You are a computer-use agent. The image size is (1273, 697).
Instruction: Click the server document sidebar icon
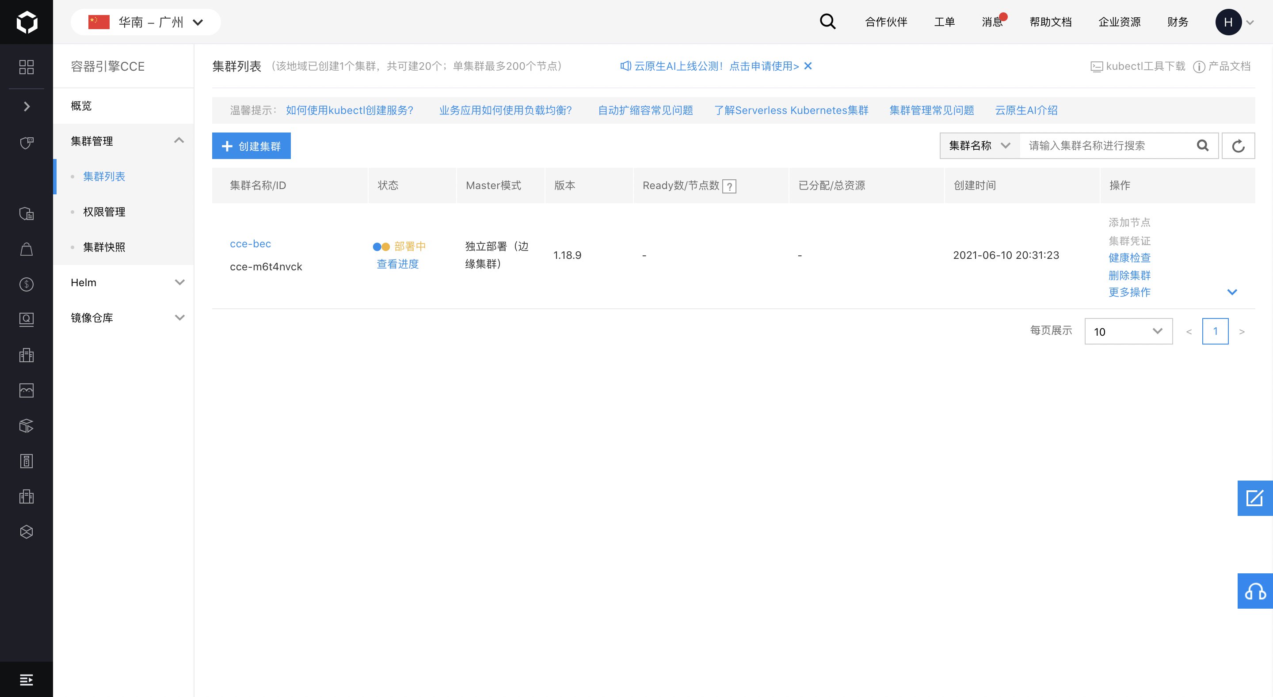pyautogui.click(x=26, y=461)
